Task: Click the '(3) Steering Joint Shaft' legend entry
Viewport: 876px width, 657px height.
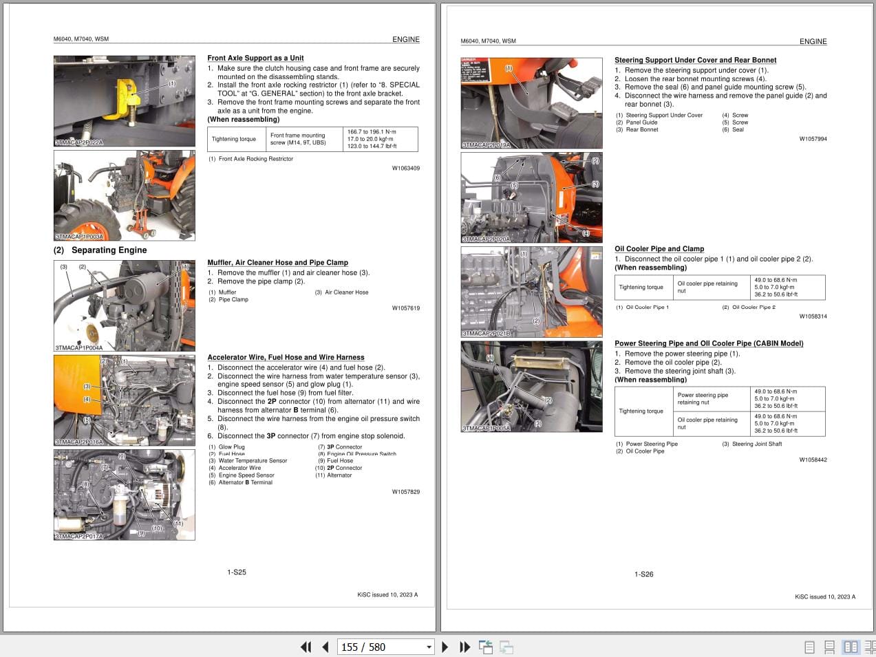Action: [x=752, y=444]
